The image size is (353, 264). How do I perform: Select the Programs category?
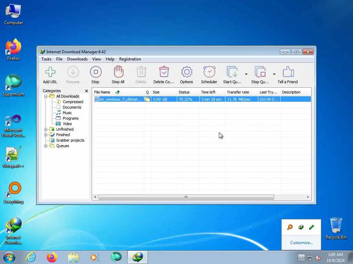pos(70,118)
